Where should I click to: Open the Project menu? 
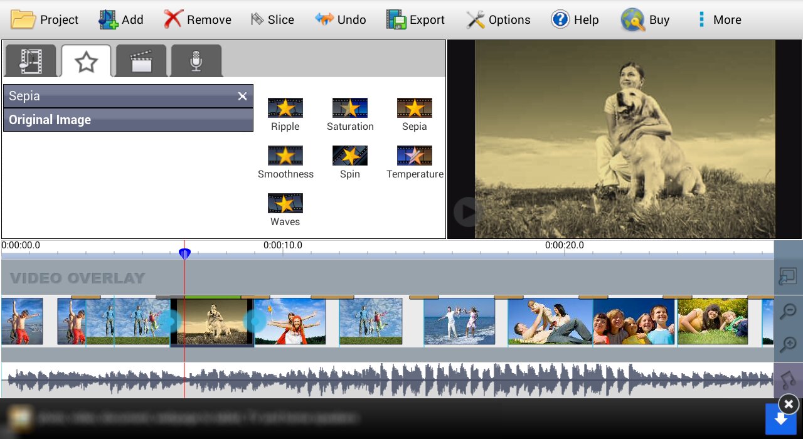(45, 20)
